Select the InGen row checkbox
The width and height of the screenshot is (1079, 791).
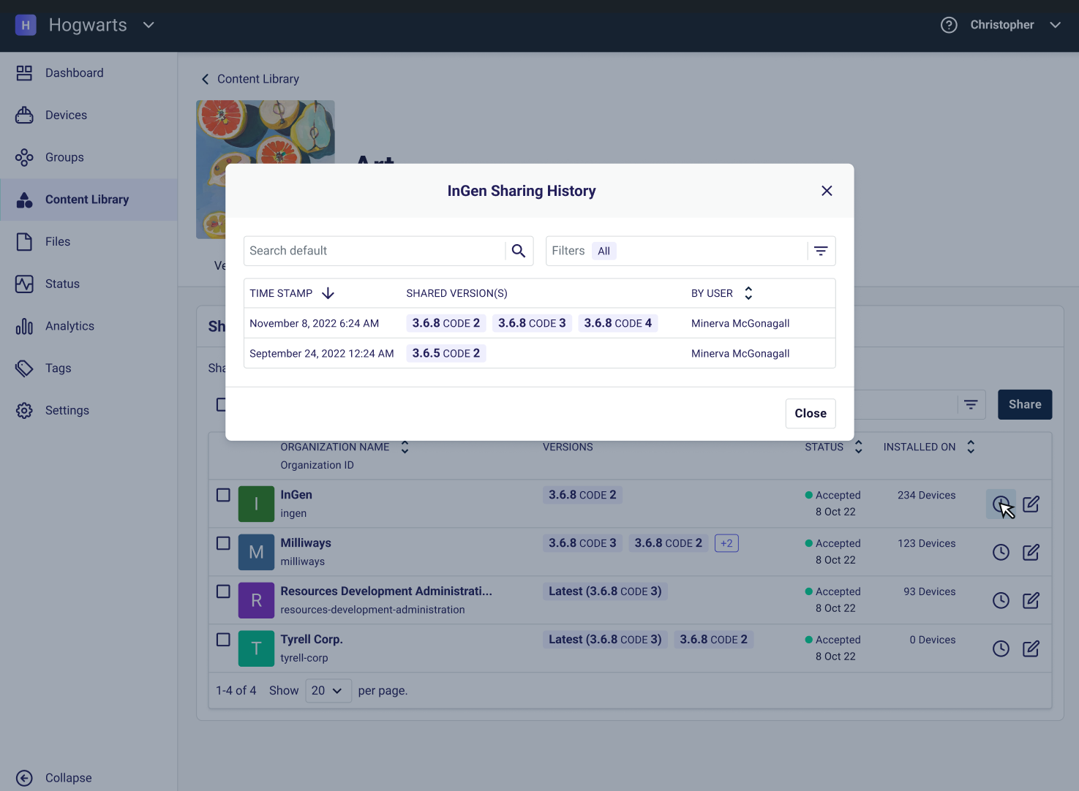click(223, 495)
